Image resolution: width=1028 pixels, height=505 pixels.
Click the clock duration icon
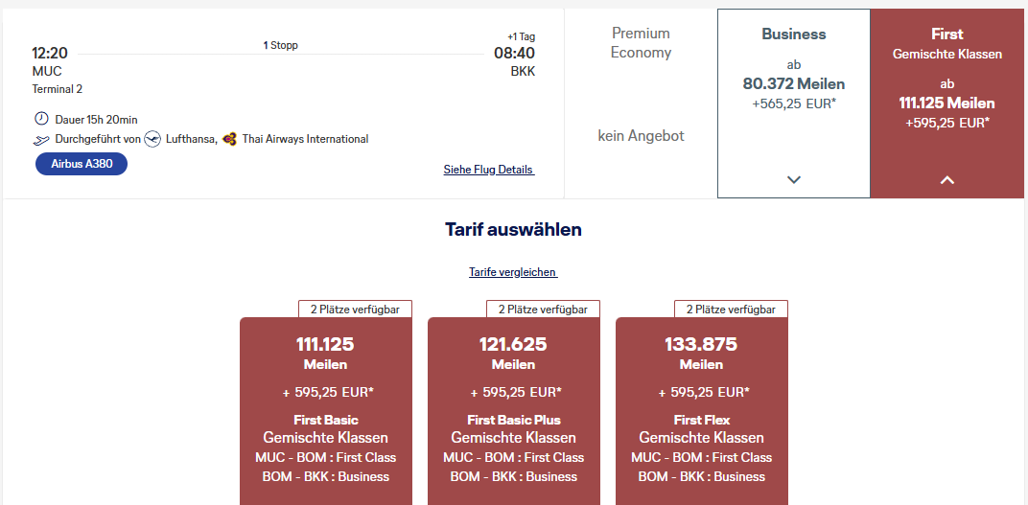(40, 119)
